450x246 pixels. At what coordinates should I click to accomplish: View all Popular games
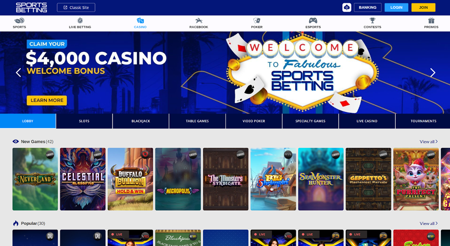[428, 223]
